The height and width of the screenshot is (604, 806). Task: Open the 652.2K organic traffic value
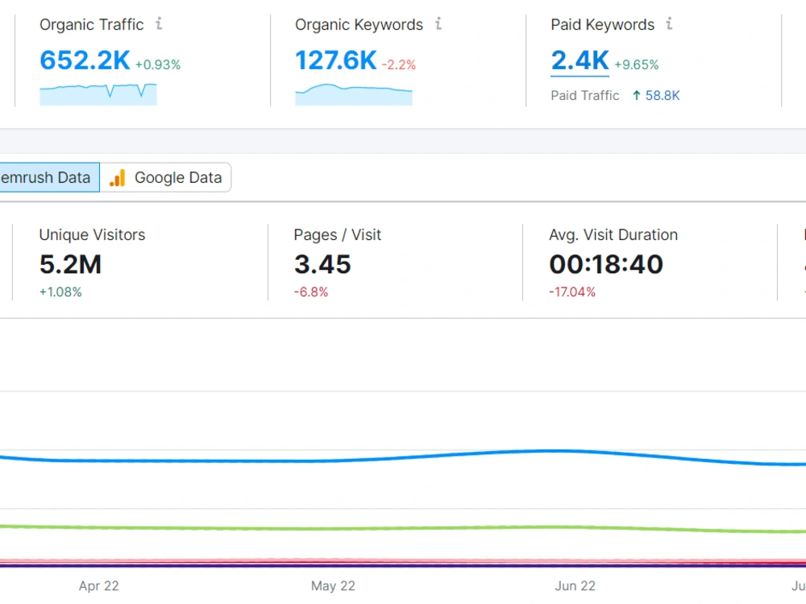[85, 60]
